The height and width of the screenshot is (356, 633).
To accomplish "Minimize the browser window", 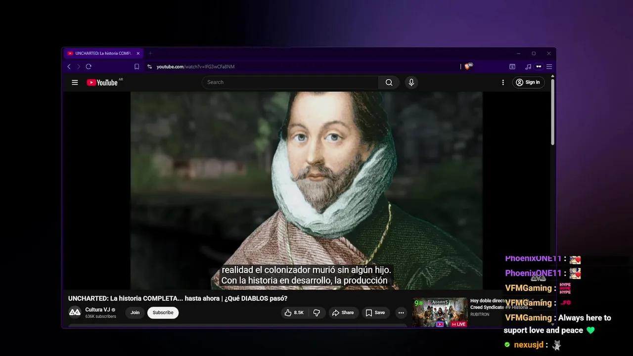I will coord(518,53).
